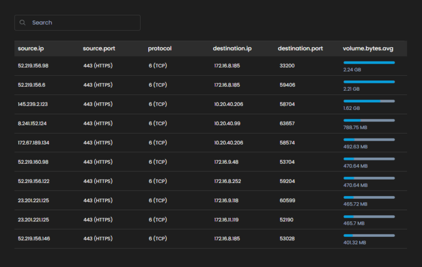Click the destination.port column header
This screenshot has width=422, height=267.
pos(300,48)
